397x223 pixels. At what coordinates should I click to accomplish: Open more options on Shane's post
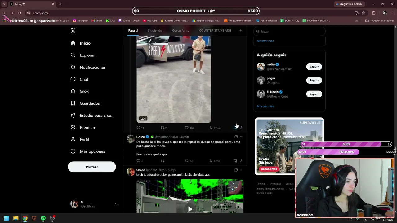242,170
